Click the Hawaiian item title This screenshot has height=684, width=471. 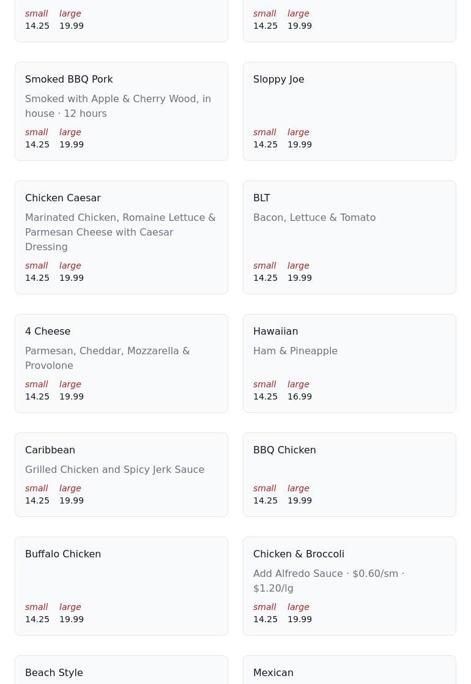275,332
